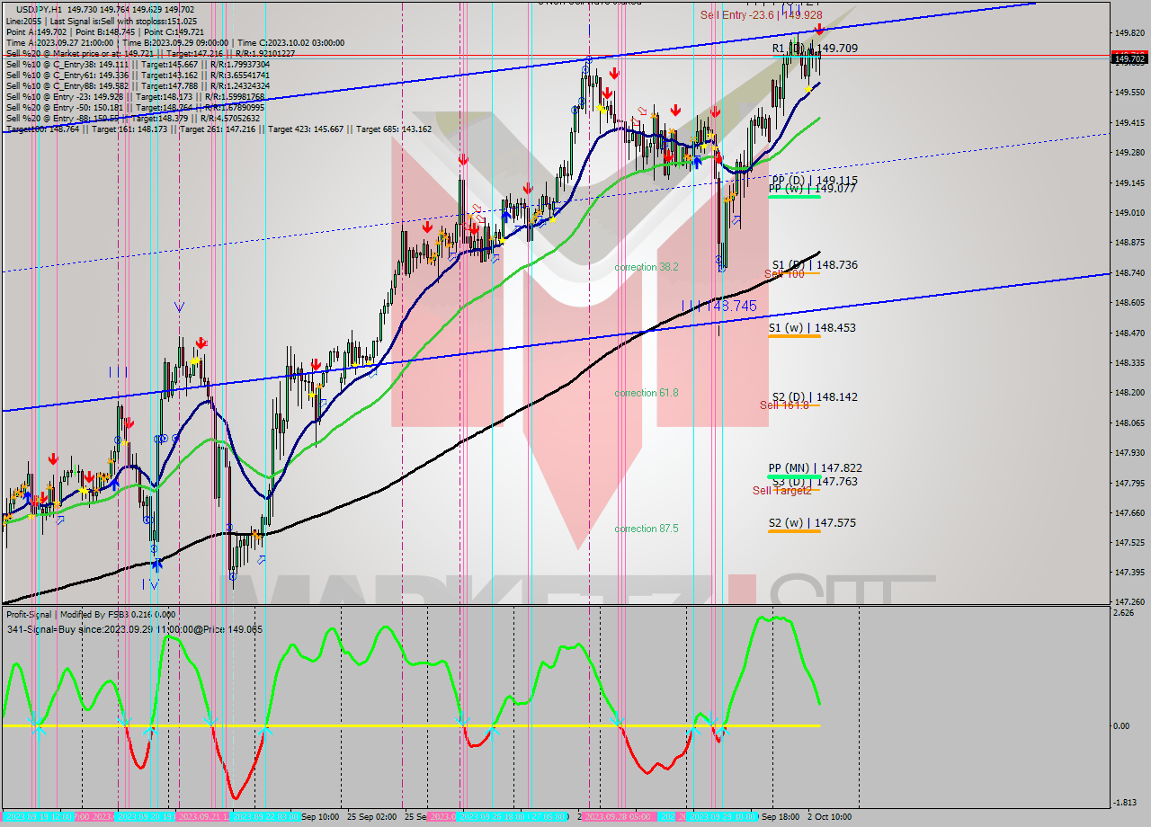Select the 'S2 (w) | 147.575' support label

coord(812,523)
